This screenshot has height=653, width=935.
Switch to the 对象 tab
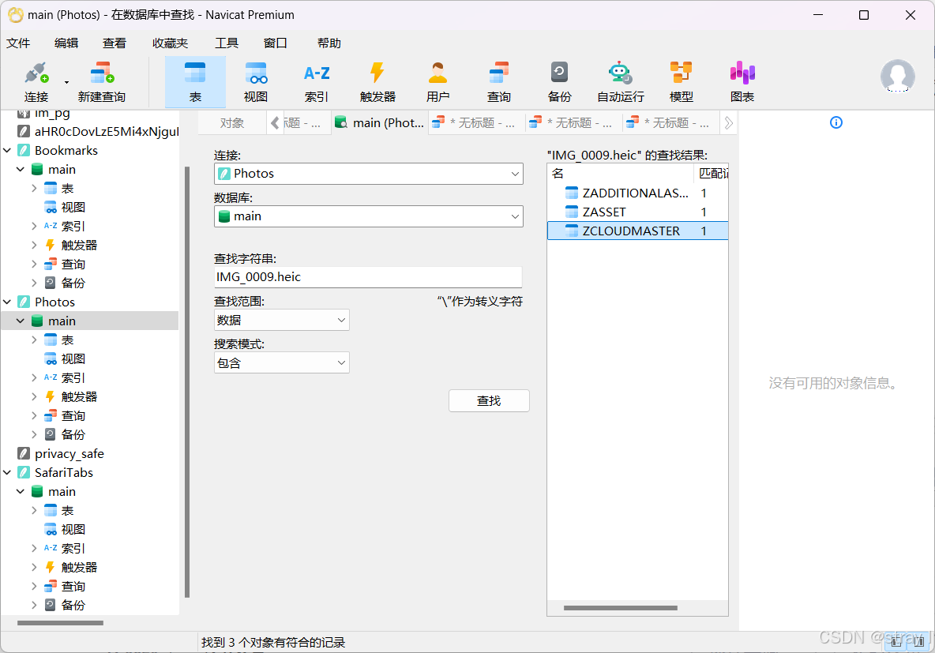[x=232, y=123]
